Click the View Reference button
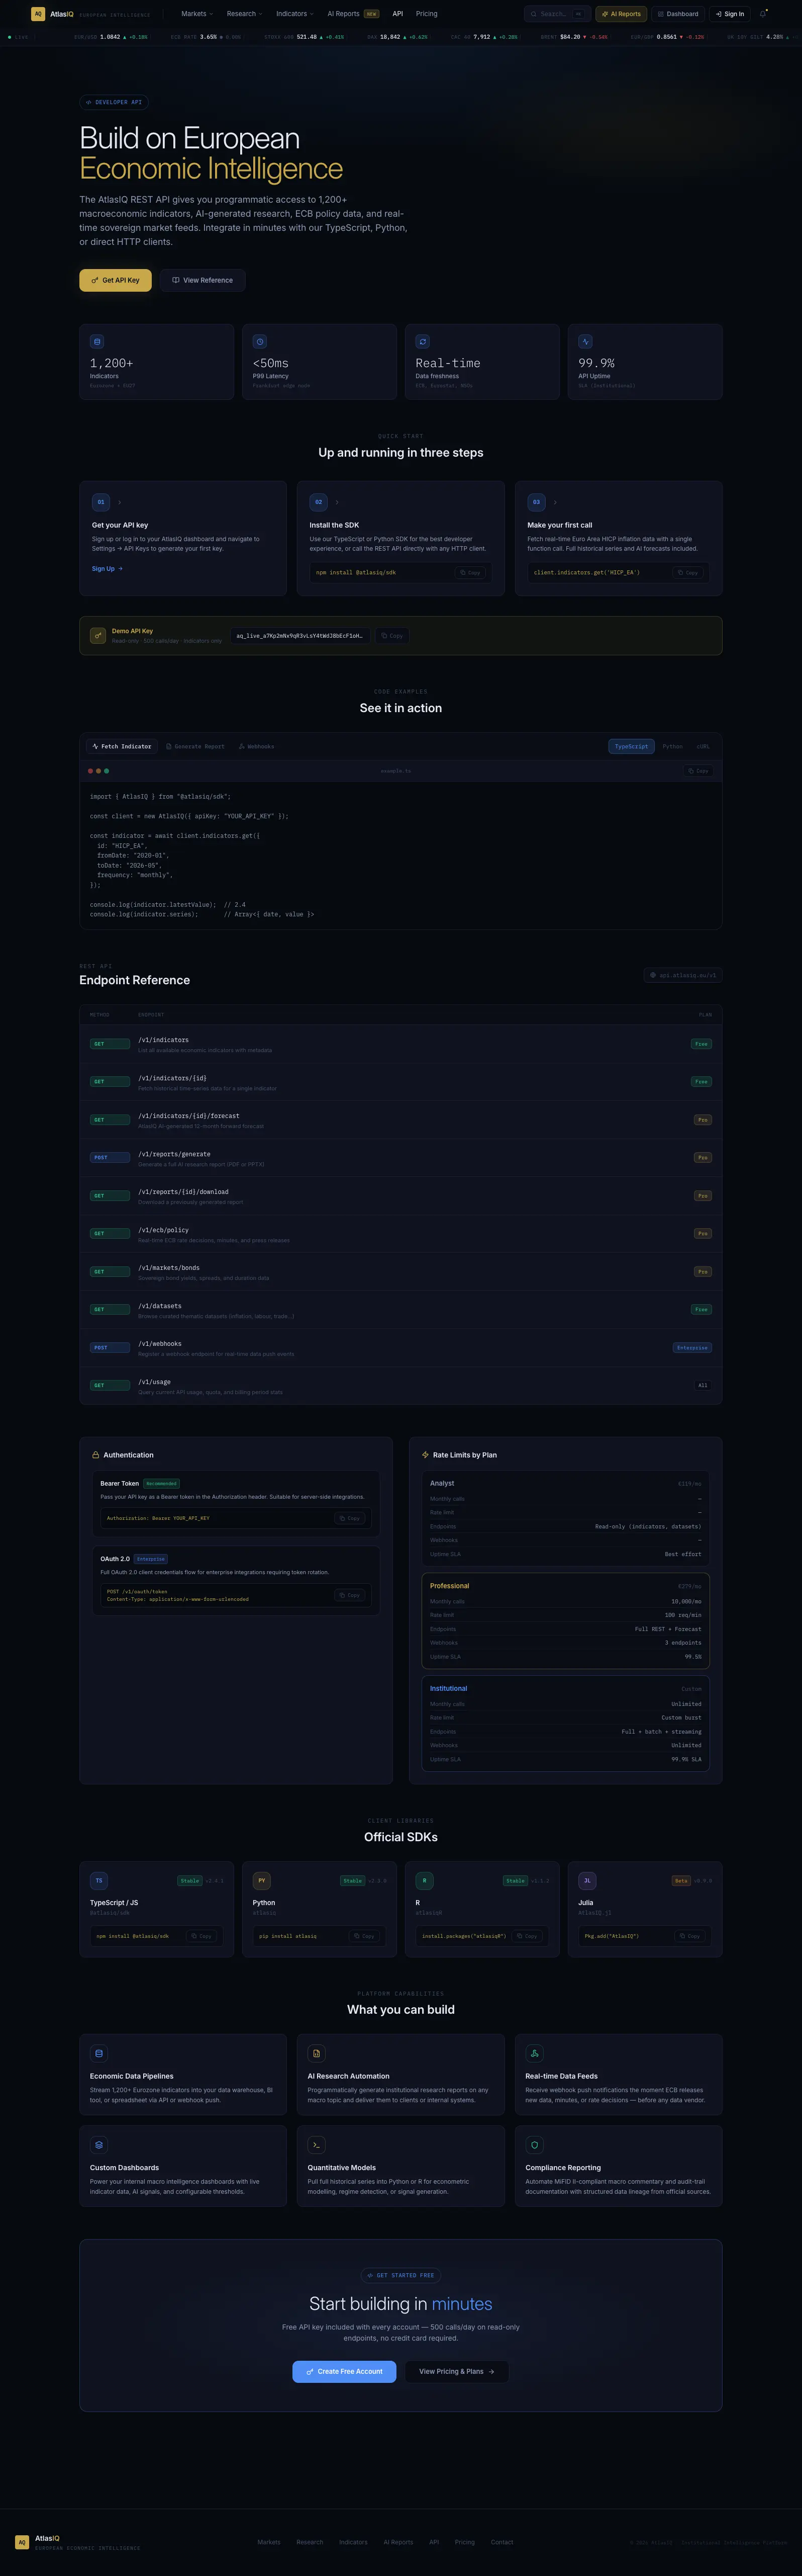This screenshot has height=2576, width=802. (x=203, y=280)
